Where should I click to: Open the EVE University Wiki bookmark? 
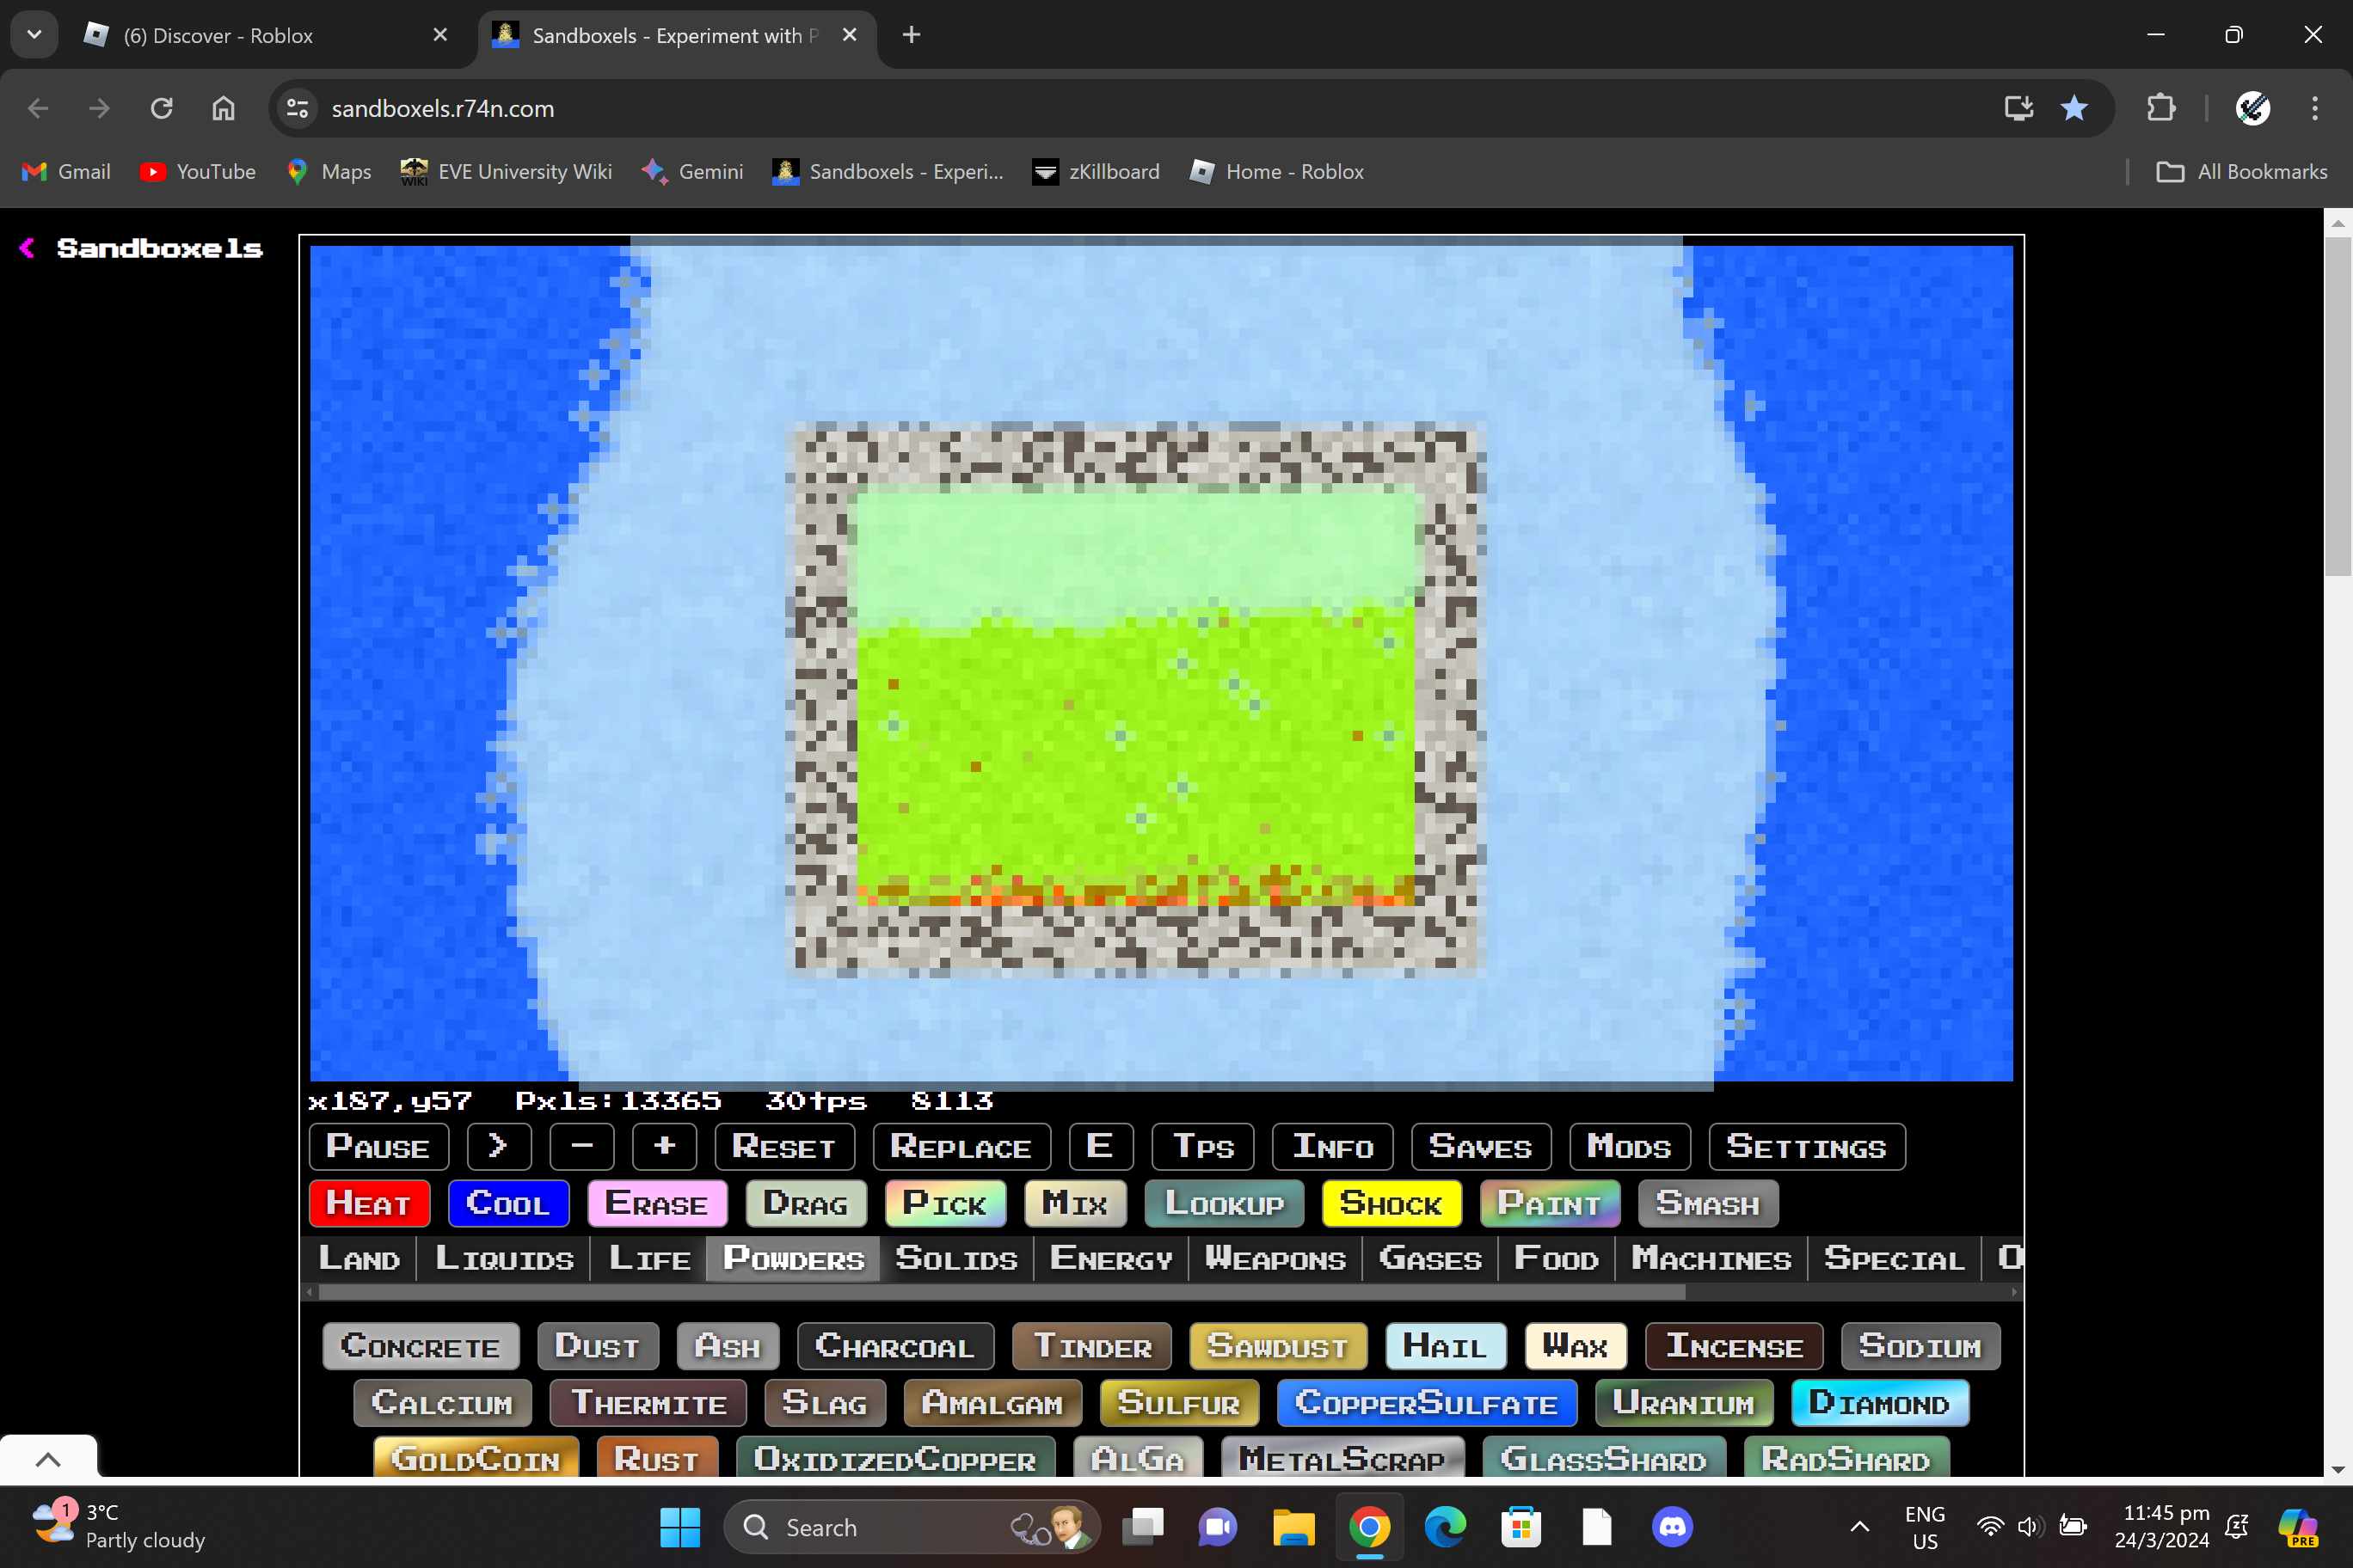point(507,172)
